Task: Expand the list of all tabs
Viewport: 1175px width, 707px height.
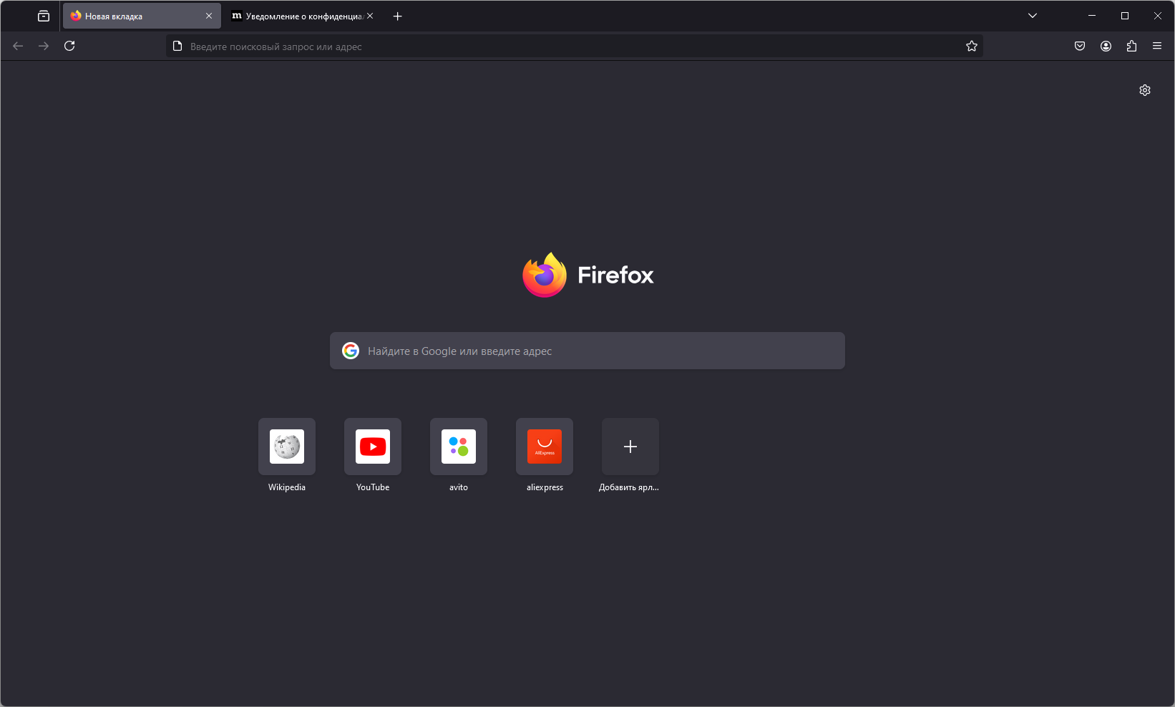Action: pyautogui.click(x=1033, y=16)
